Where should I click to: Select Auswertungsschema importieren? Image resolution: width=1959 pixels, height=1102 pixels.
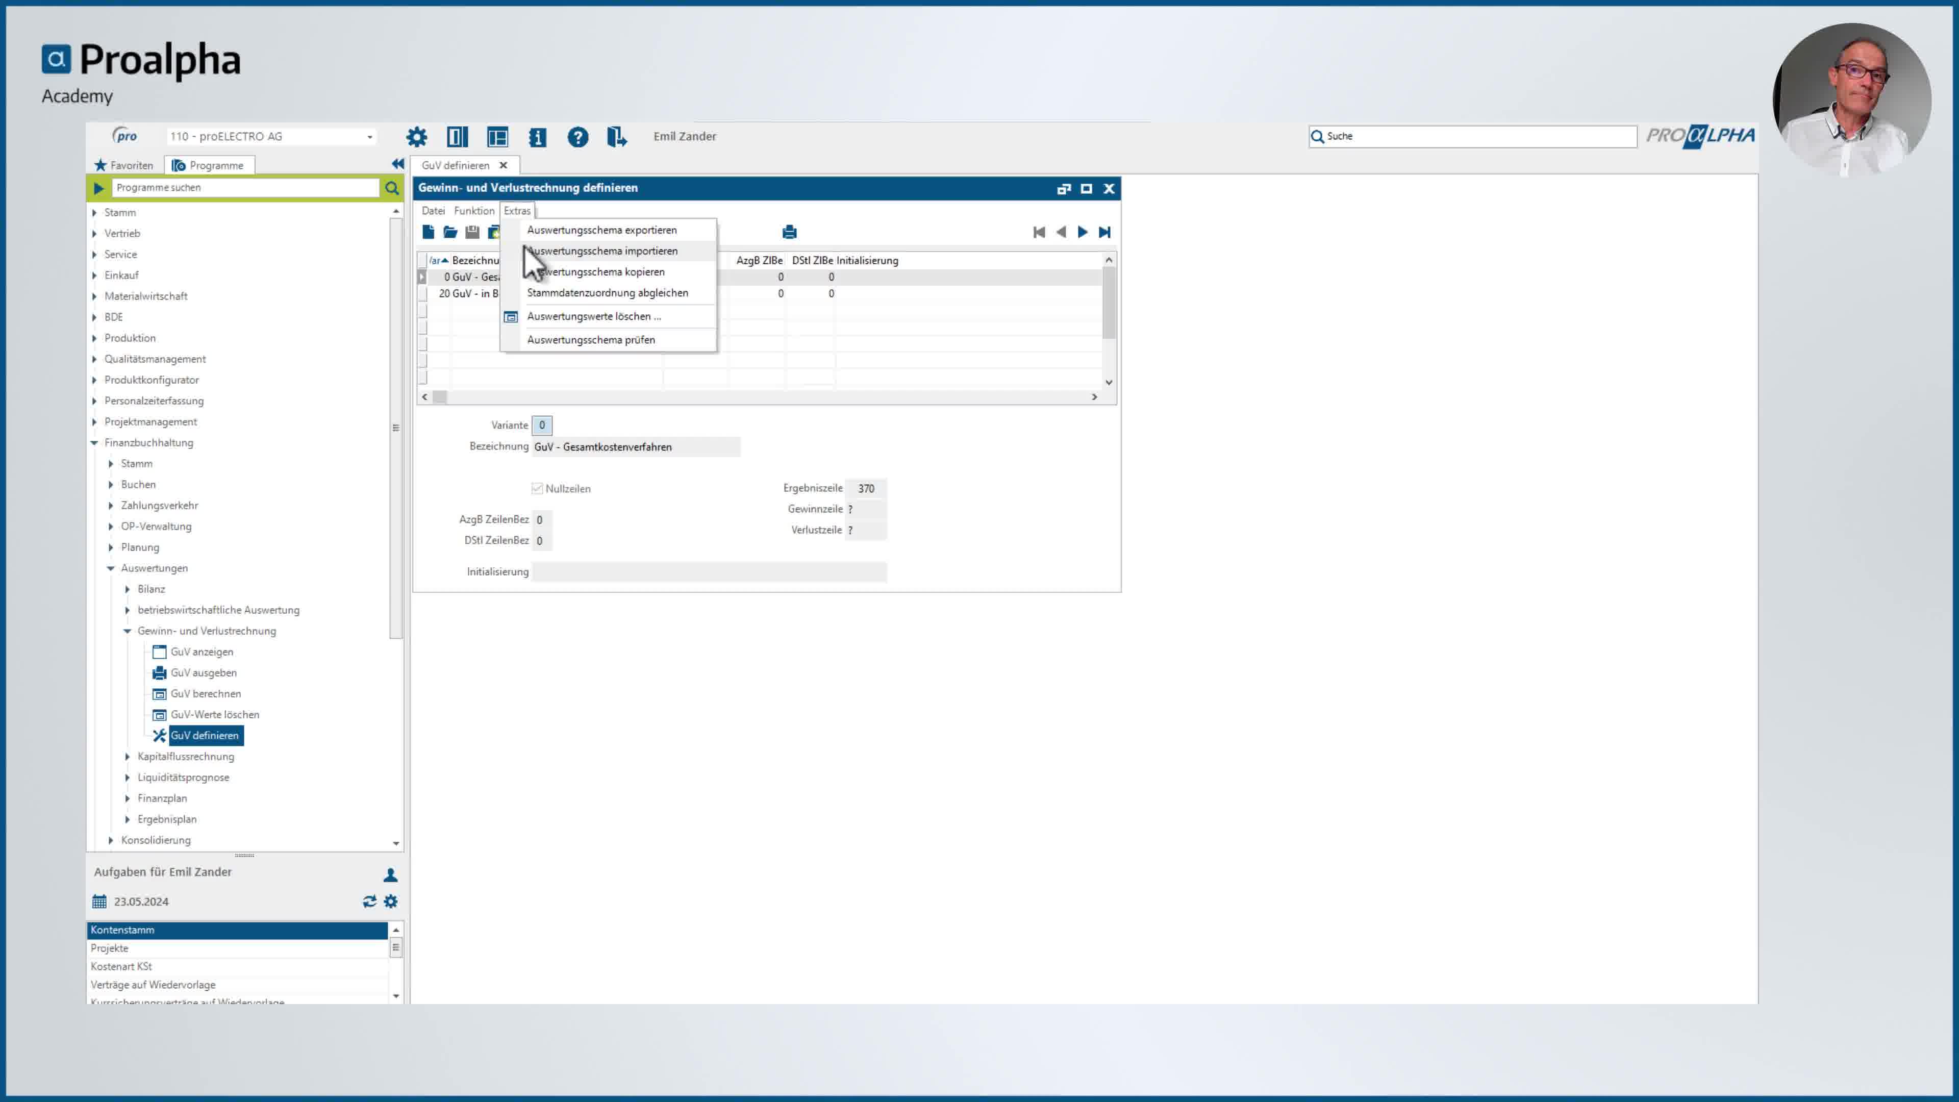(609, 251)
